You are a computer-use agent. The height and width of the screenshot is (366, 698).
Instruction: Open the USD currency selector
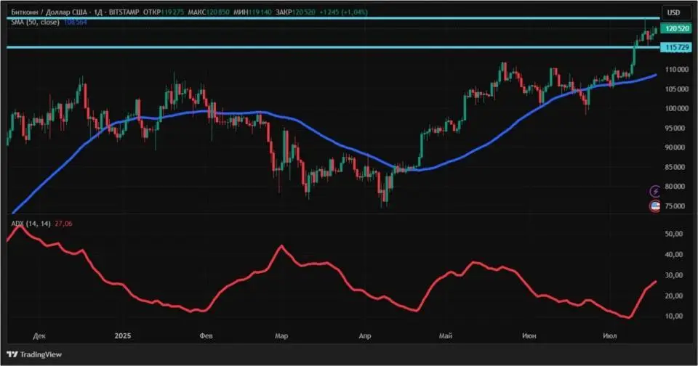pos(673,12)
